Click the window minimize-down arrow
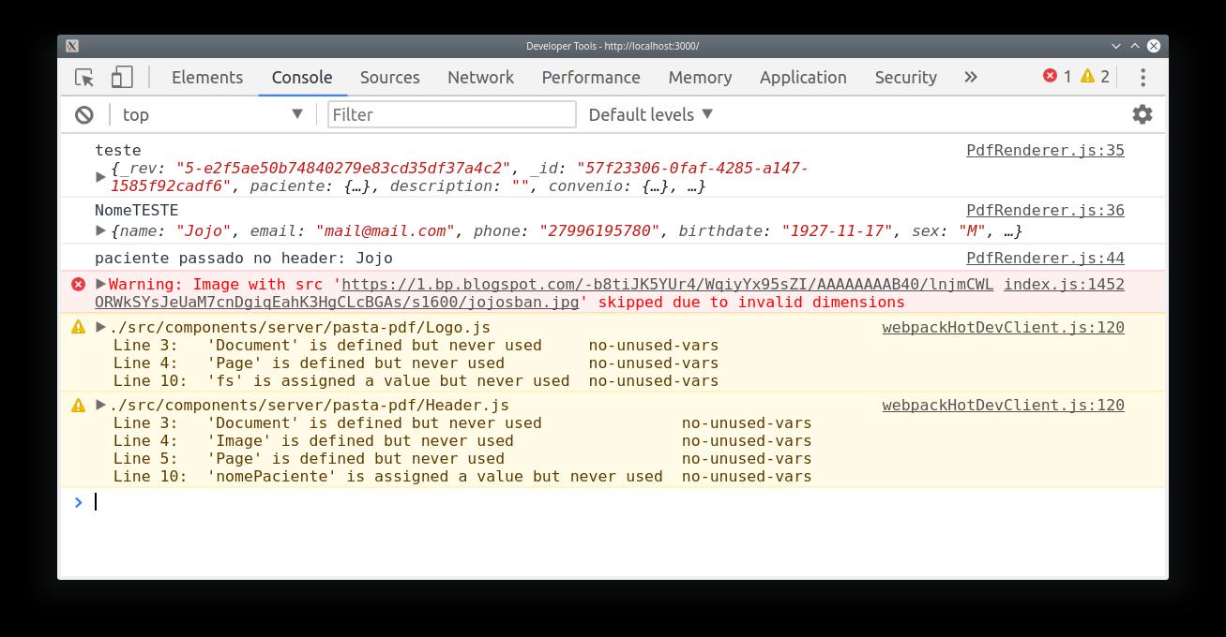1226x637 pixels. [x=1116, y=46]
